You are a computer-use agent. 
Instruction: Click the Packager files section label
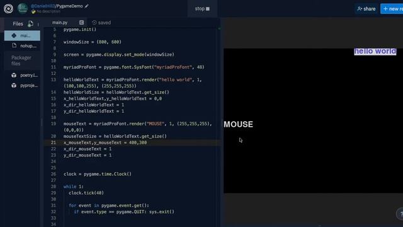(21, 61)
